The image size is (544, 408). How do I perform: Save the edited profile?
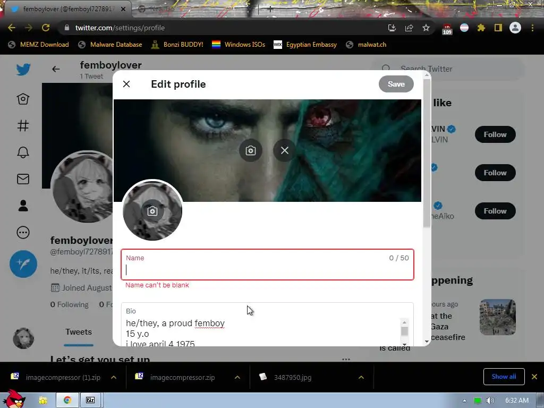(396, 84)
